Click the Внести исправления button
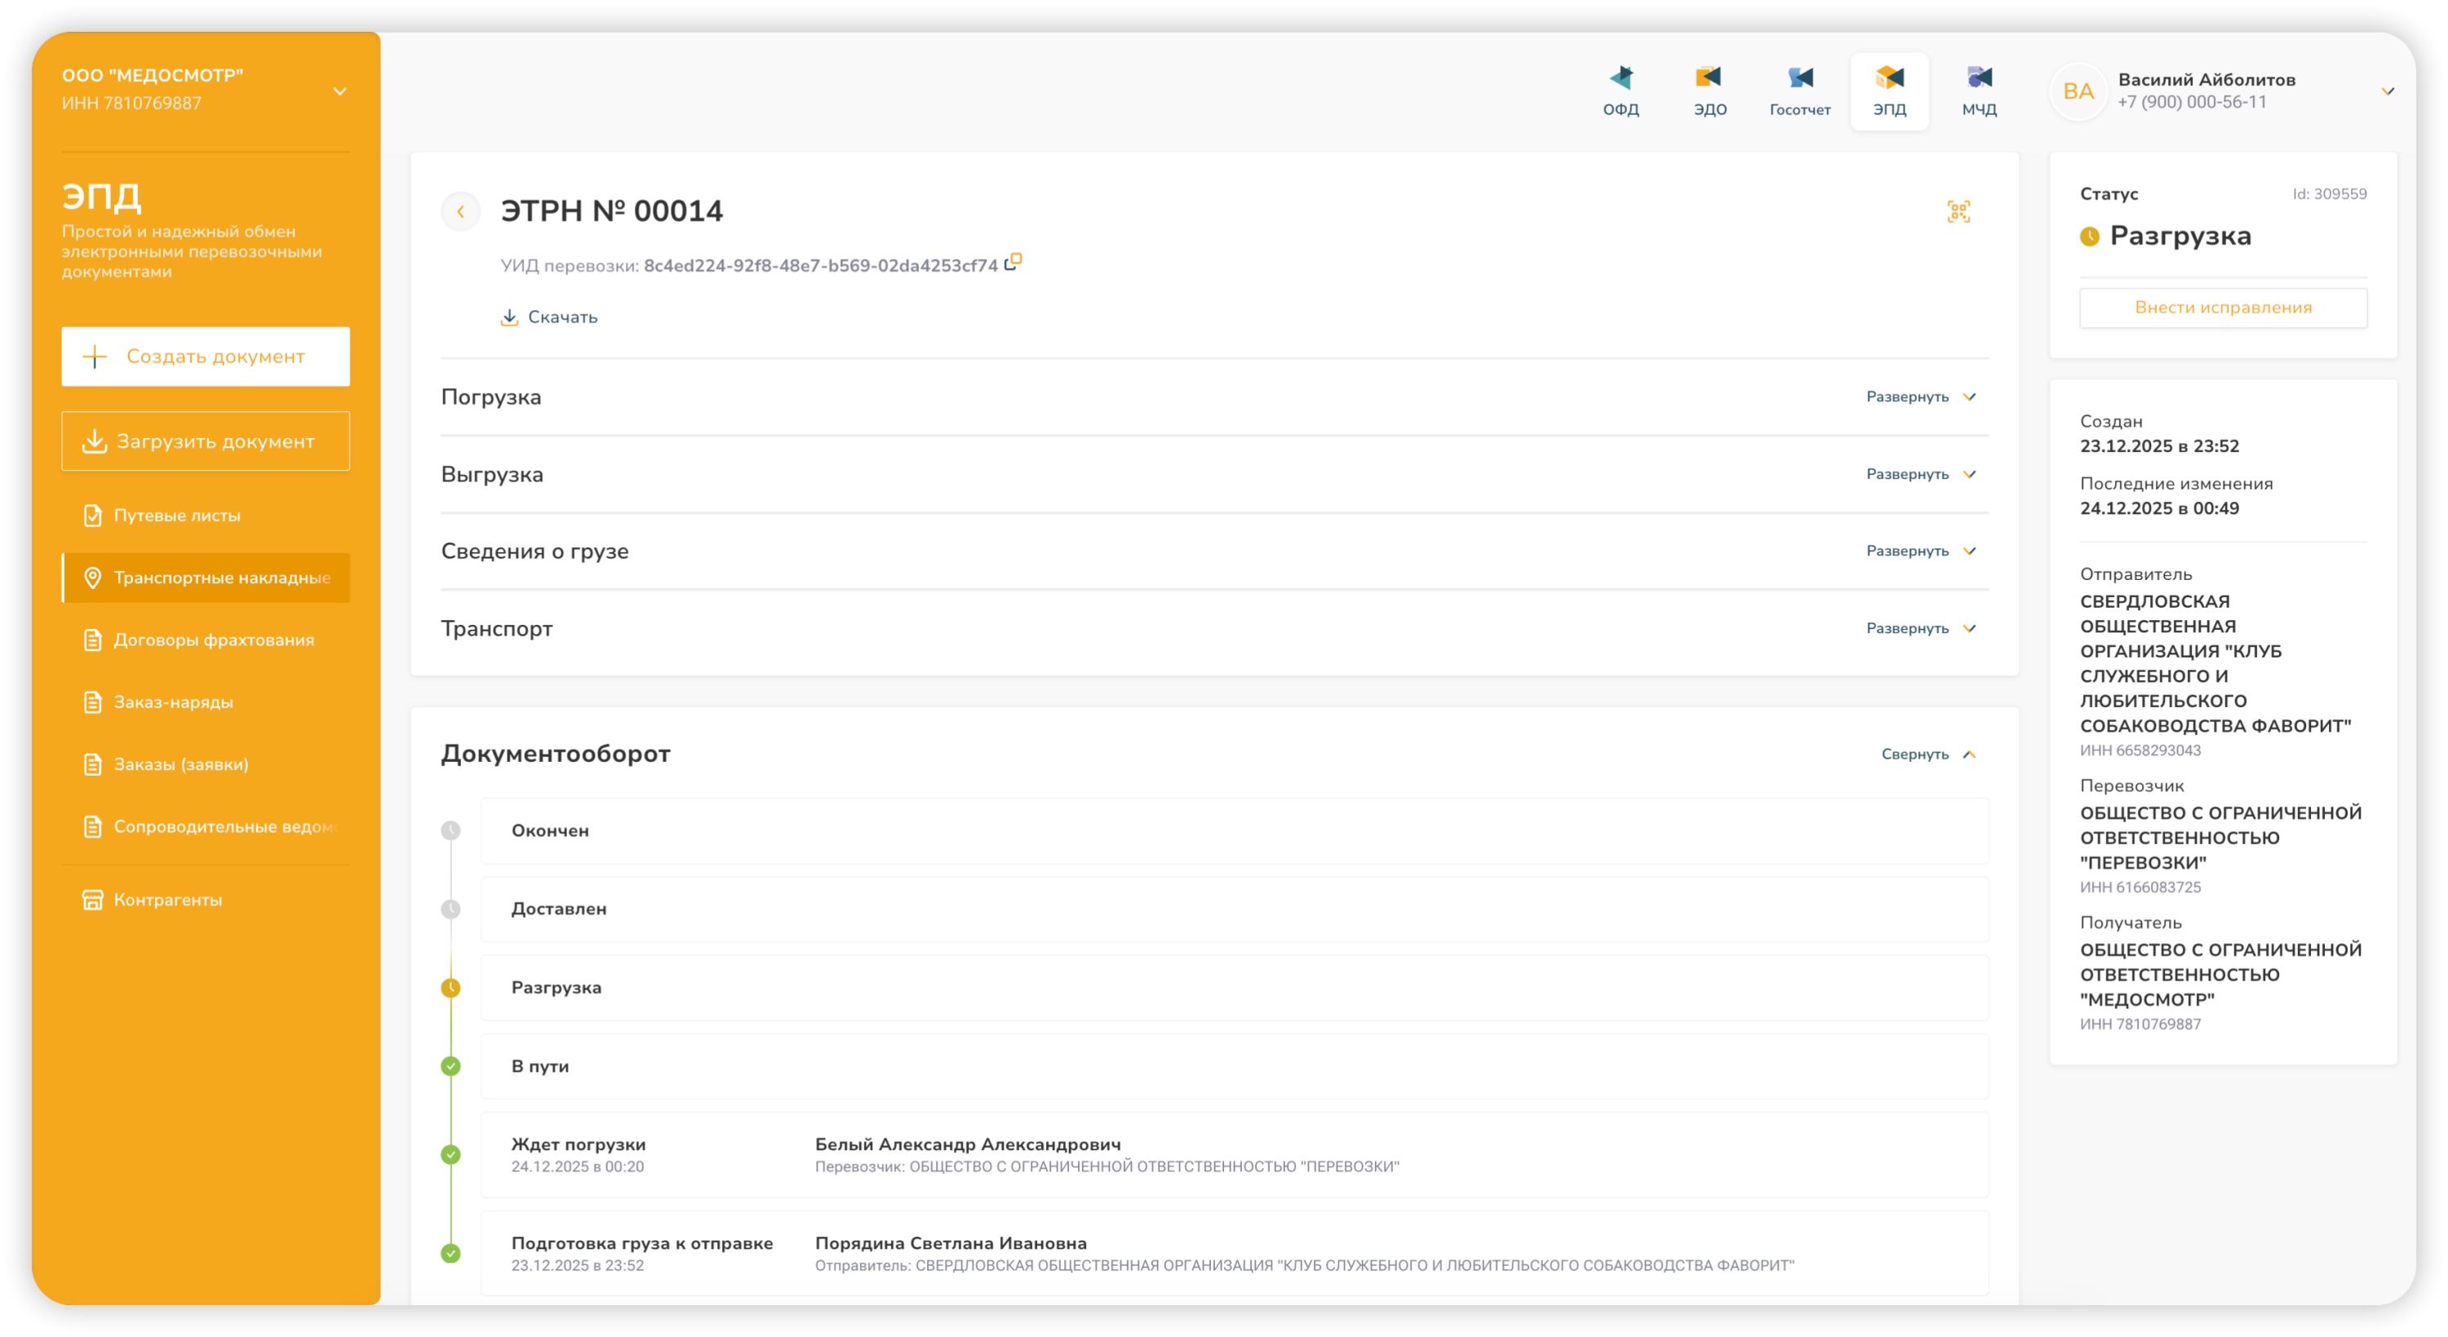Screen dimensions: 2448x1337 click(x=2222, y=308)
